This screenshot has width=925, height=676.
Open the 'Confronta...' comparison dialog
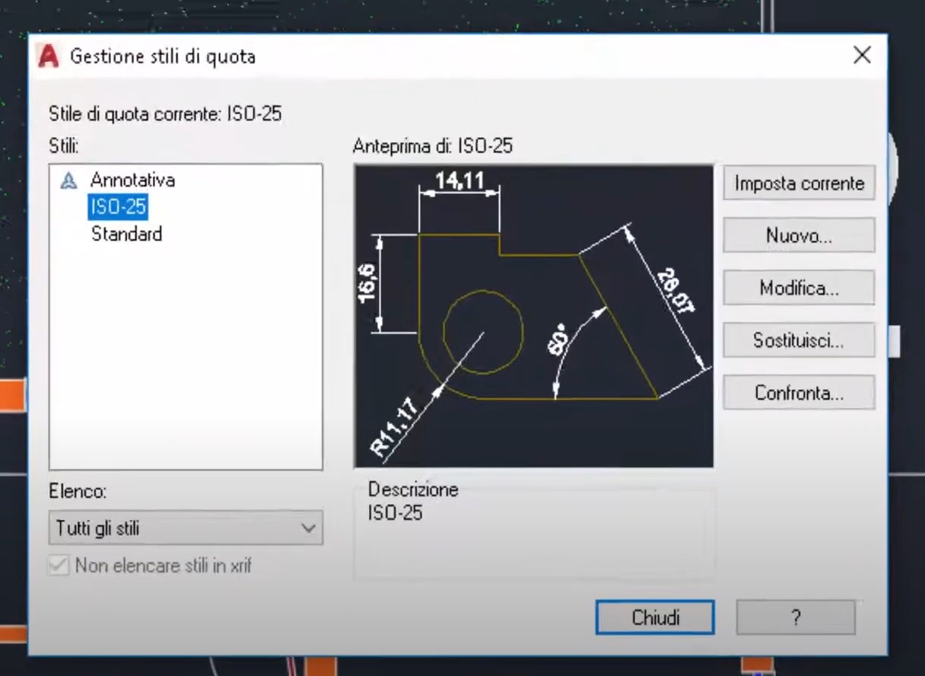click(798, 392)
